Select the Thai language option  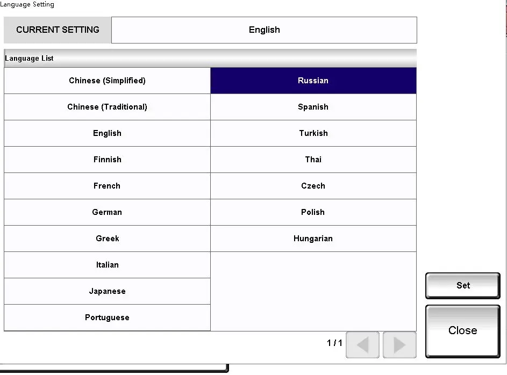pyautogui.click(x=313, y=160)
